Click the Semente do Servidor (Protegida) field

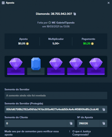pos(52,109)
